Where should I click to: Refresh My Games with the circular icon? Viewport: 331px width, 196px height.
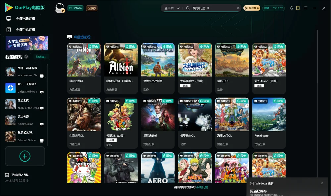pyautogui.click(x=26, y=57)
